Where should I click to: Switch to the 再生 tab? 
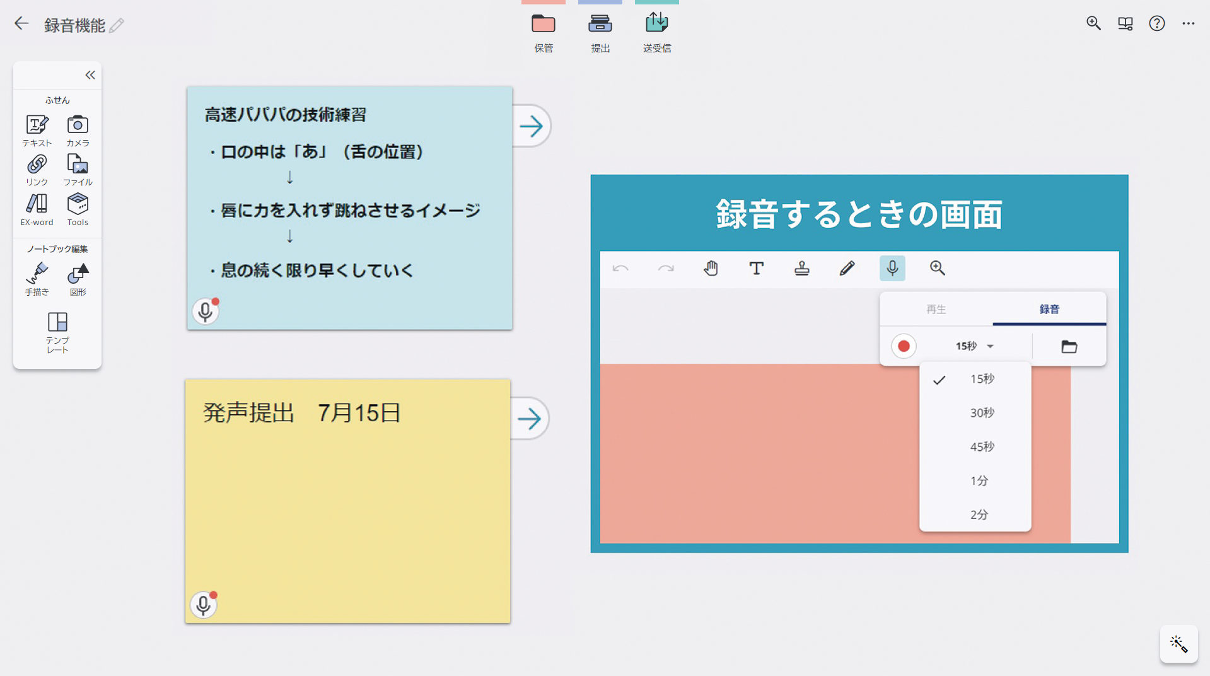[936, 309]
